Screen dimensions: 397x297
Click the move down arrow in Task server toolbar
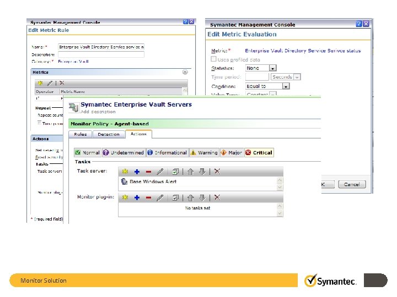pyautogui.click(x=202, y=172)
